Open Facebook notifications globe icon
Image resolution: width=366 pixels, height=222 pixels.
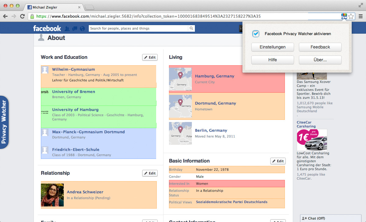click(x=82, y=29)
